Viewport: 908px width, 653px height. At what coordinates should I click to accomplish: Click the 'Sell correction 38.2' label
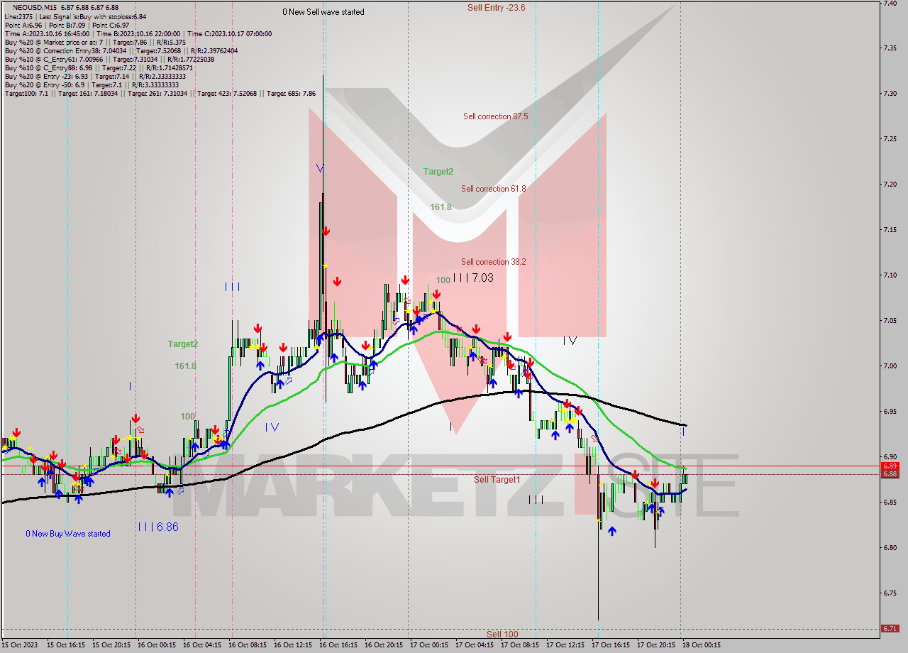493,262
